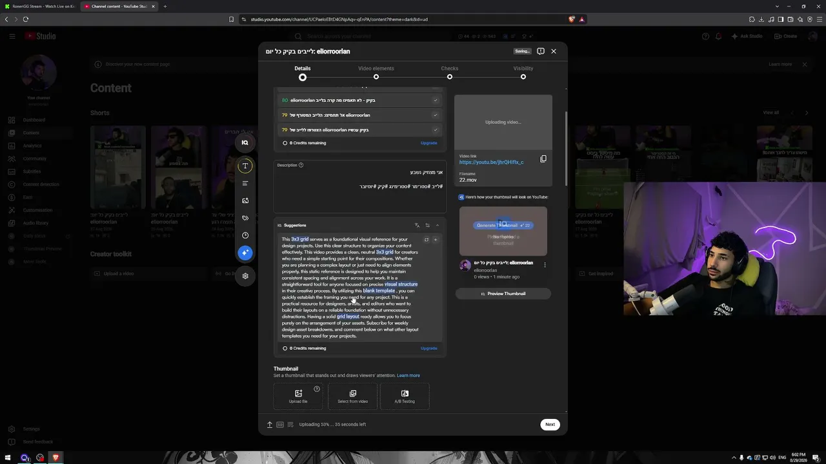The width and height of the screenshot is (826, 464).
Task: Click the upload status arrow icon
Action: (270, 425)
